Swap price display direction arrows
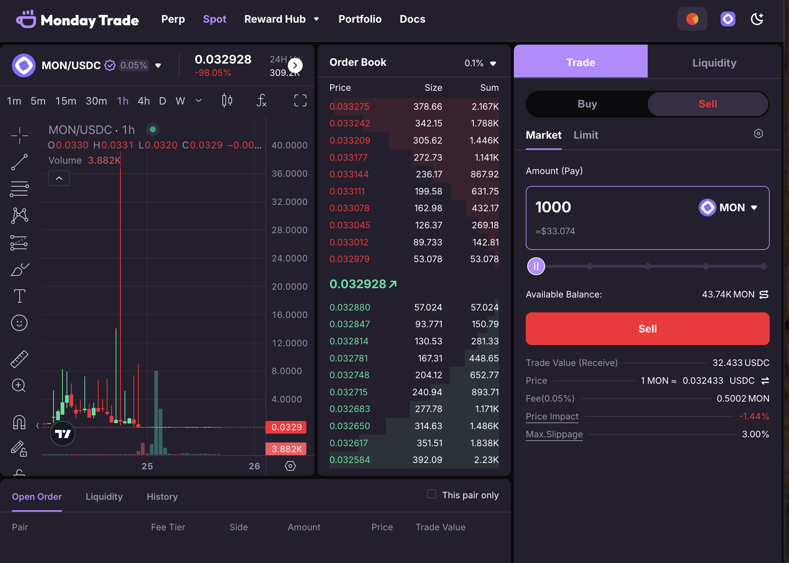This screenshot has width=789, height=563. pos(765,381)
